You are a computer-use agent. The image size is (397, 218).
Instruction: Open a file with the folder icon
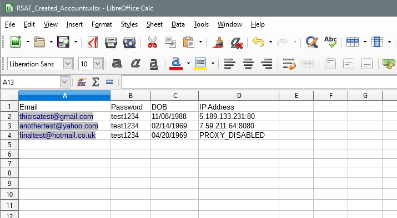(x=39, y=42)
